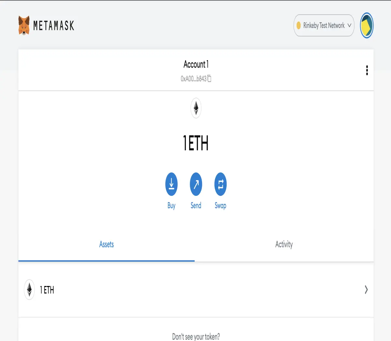Open the 1 ETH asset row chevron

pyautogui.click(x=366, y=290)
